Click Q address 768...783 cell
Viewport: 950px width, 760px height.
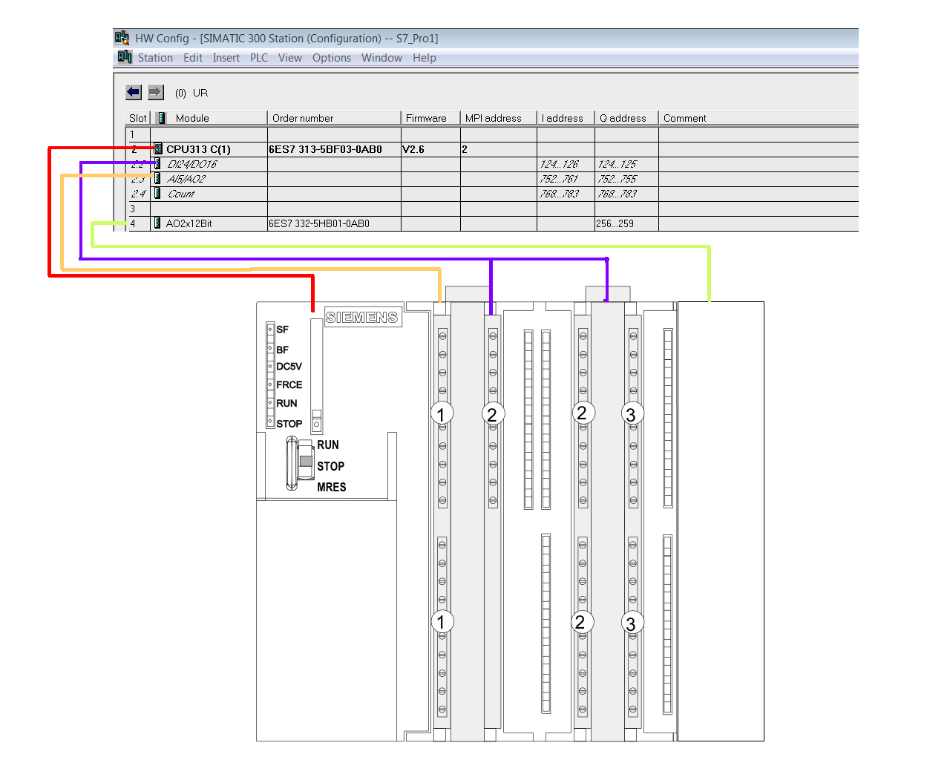(626, 194)
